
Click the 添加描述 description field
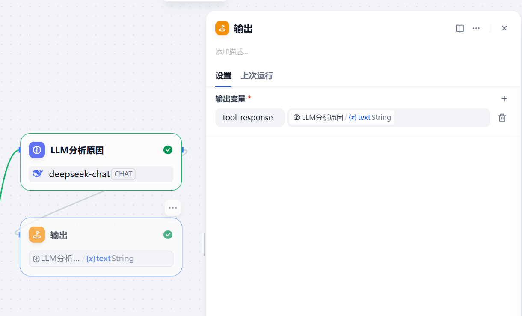pos(231,52)
